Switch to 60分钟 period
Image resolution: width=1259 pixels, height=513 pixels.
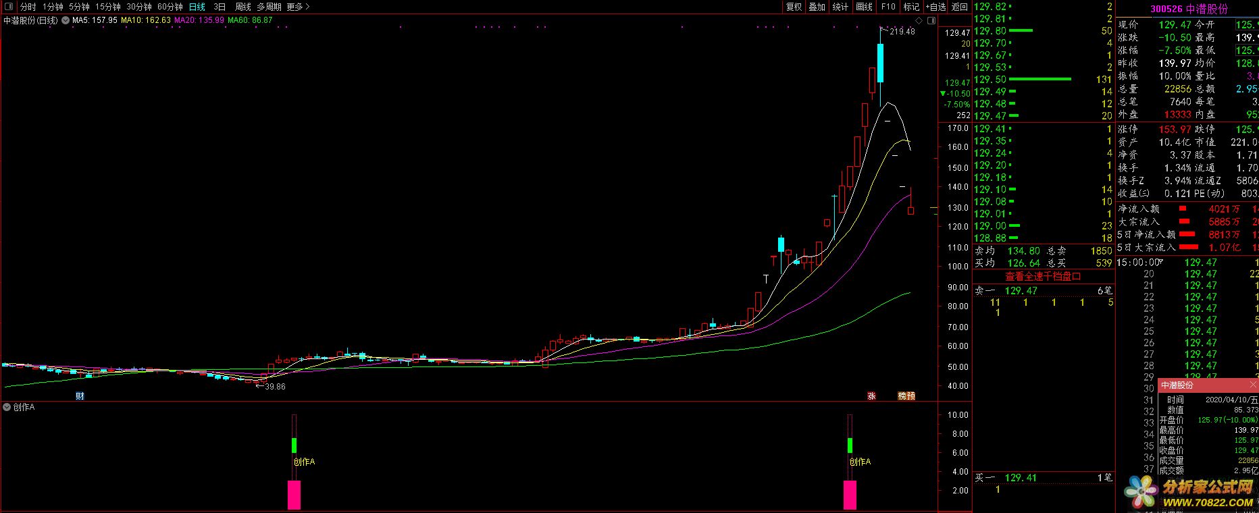pyautogui.click(x=170, y=7)
